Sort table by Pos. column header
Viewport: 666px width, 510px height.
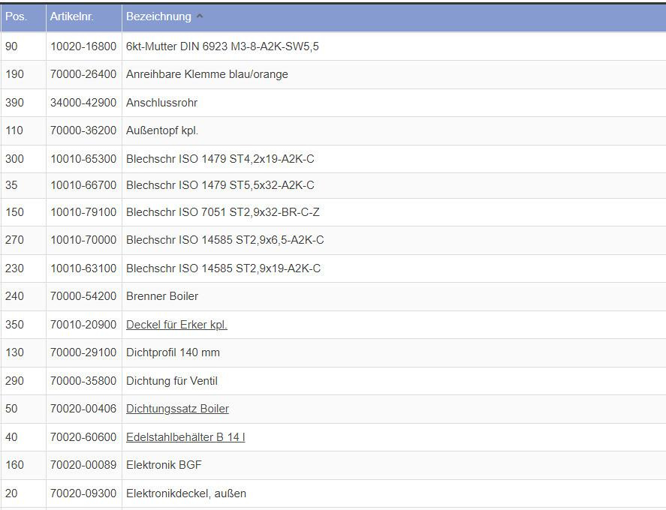pos(16,16)
